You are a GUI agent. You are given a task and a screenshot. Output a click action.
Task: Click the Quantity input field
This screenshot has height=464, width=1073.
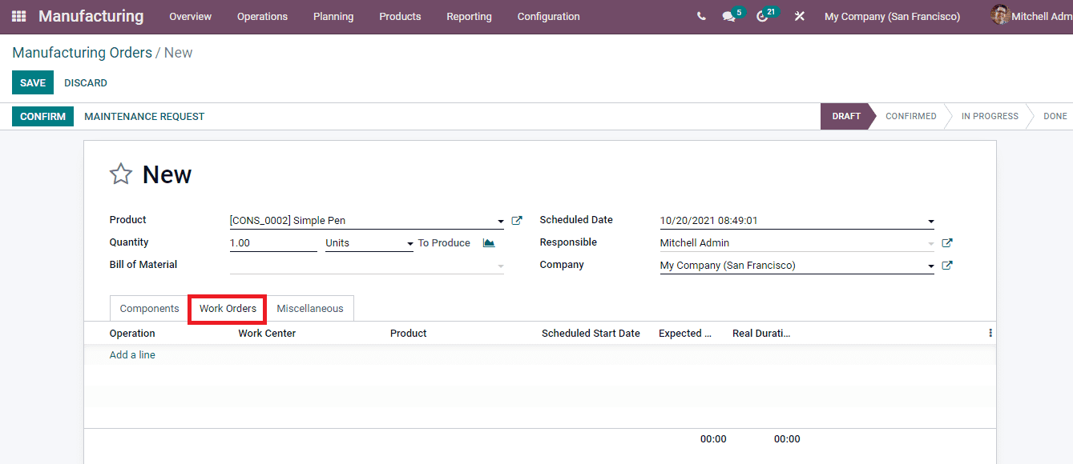(272, 242)
